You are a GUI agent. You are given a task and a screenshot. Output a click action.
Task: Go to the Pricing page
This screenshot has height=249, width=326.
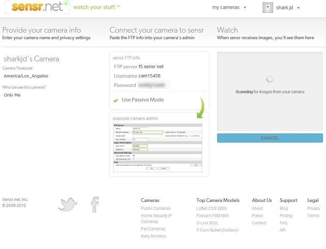click(x=286, y=216)
